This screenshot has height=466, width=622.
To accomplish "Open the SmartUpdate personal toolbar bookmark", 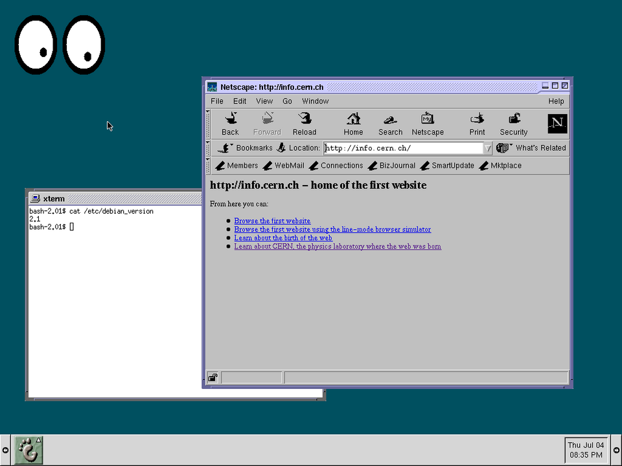I will click(447, 166).
